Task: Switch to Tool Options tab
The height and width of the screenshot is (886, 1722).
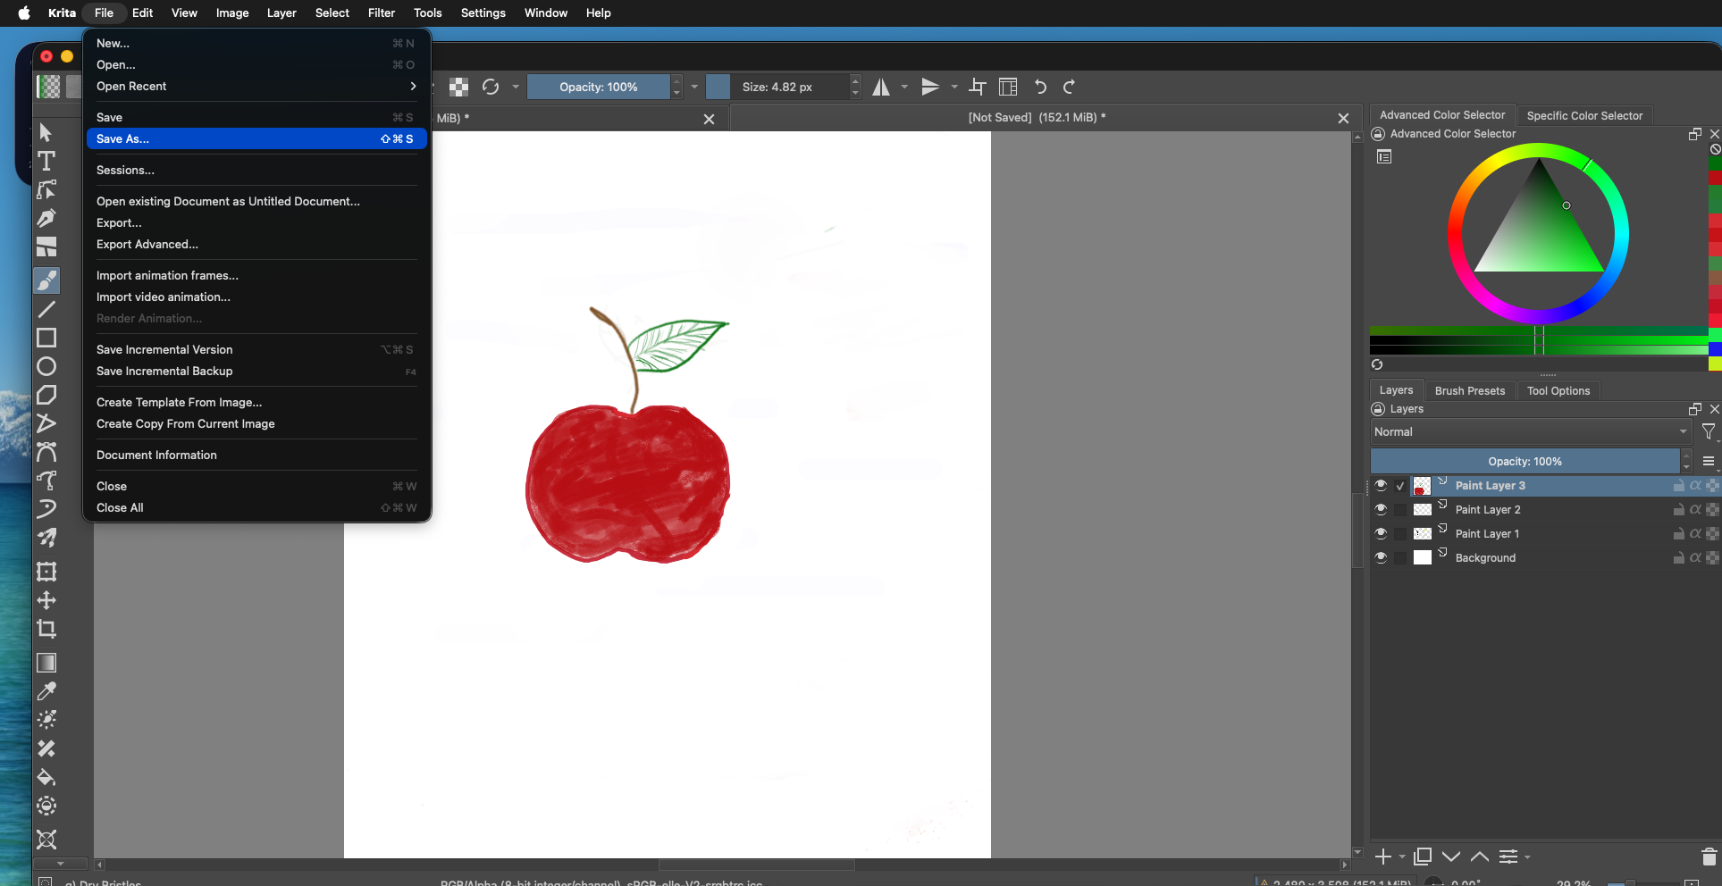Action: coord(1558,390)
